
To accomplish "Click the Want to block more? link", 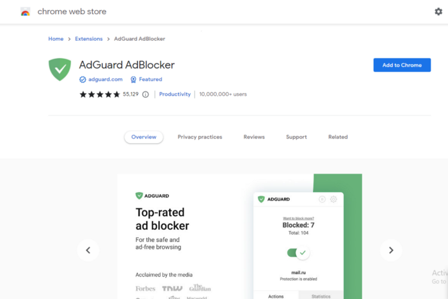I will (x=298, y=218).
